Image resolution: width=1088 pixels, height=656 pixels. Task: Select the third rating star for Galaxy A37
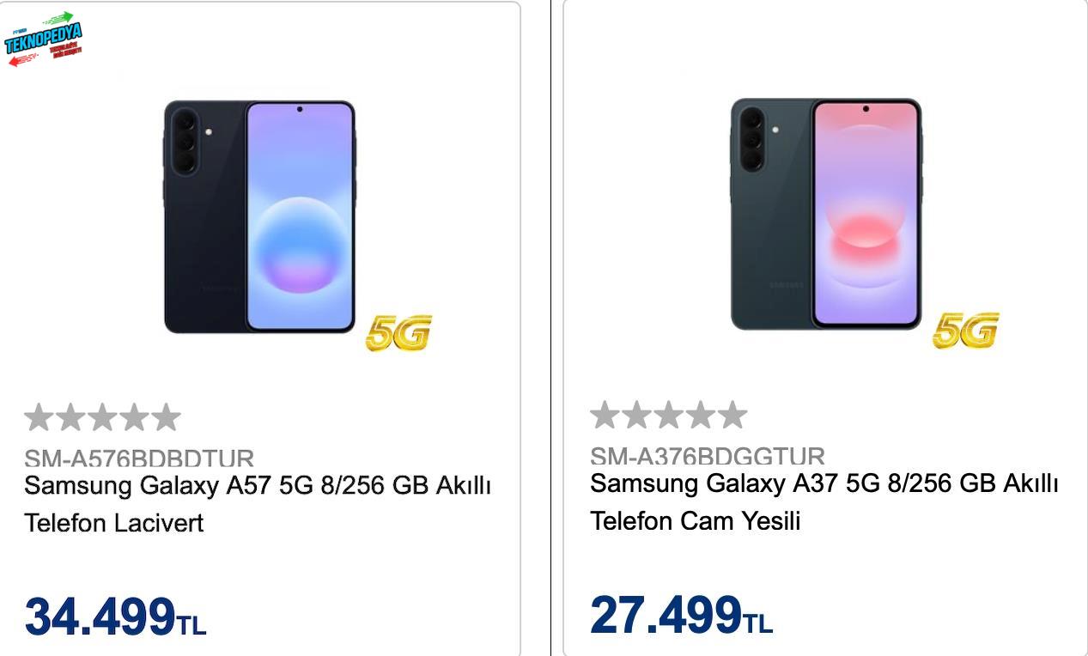coord(669,416)
